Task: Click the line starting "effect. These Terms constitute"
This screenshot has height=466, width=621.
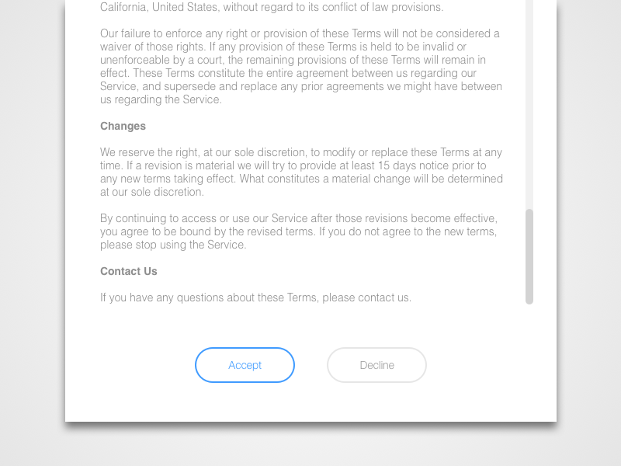Action: pyautogui.click(x=288, y=73)
